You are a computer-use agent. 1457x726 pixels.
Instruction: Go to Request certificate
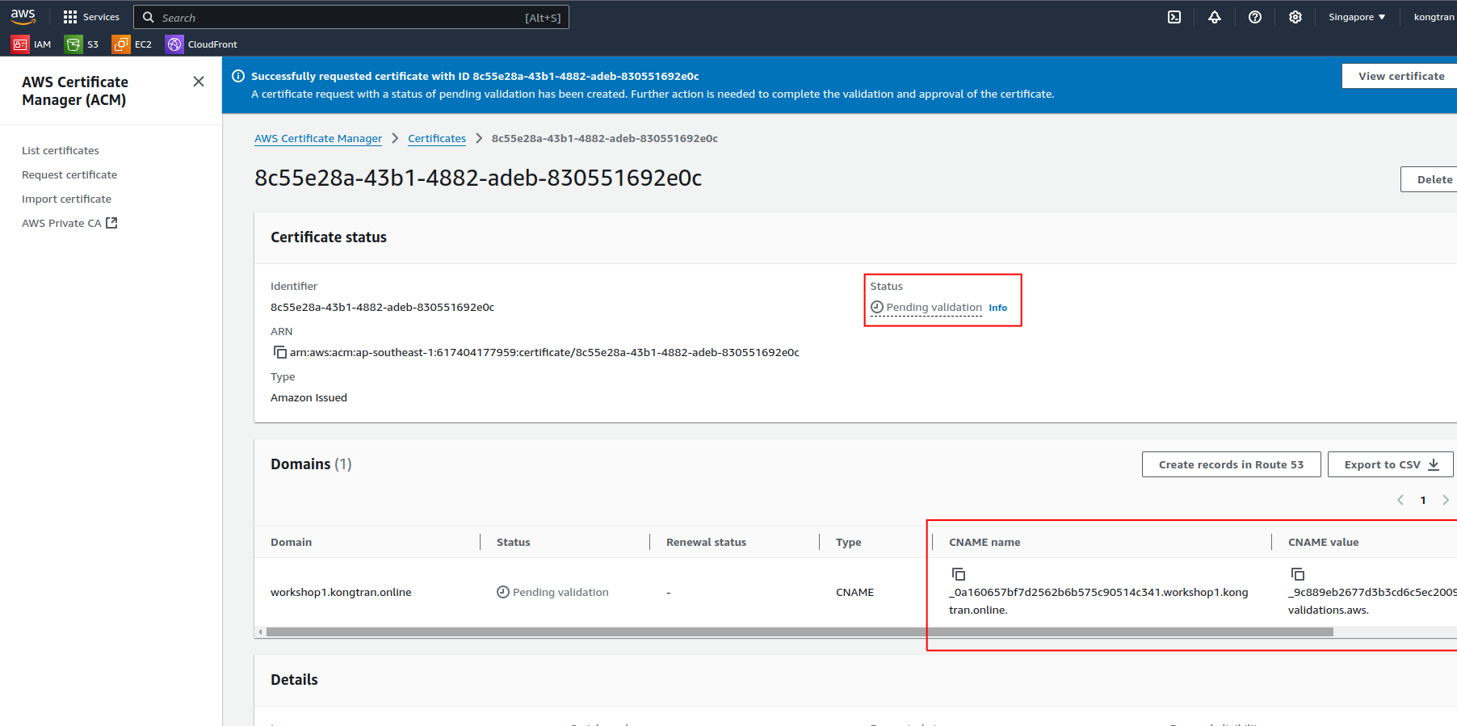coord(69,174)
